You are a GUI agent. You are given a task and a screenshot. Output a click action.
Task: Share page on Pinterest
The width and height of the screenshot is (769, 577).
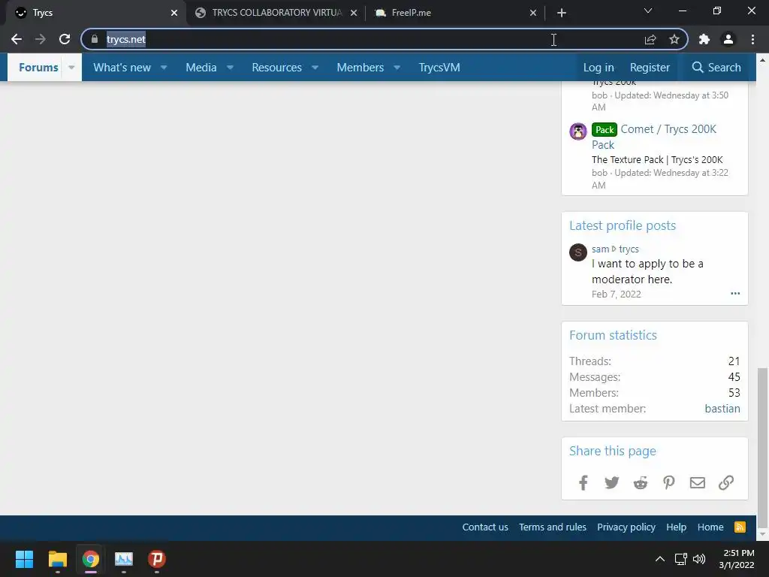(669, 483)
